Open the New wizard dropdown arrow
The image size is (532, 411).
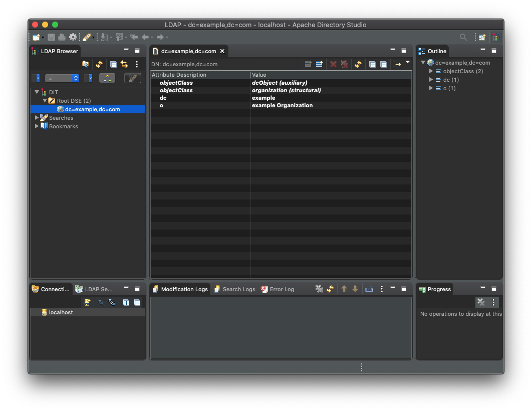[43, 38]
